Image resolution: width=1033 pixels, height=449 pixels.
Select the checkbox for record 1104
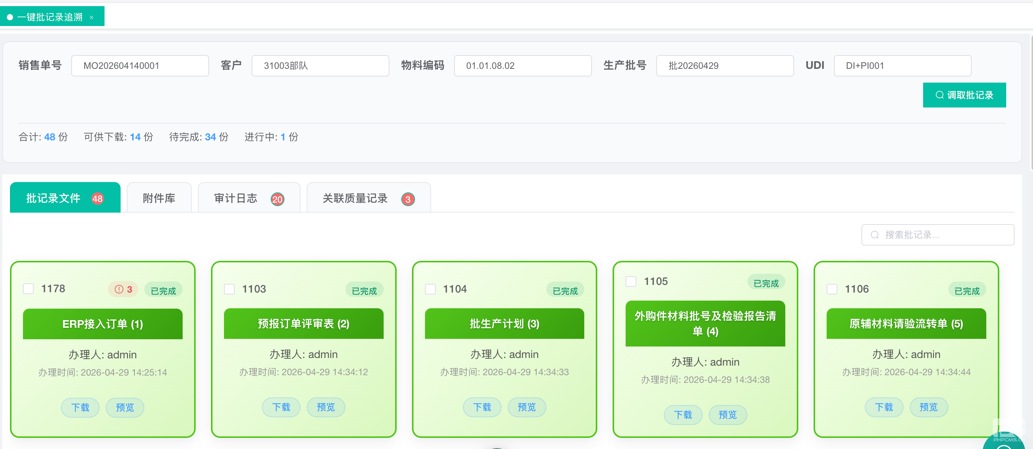pos(430,289)
